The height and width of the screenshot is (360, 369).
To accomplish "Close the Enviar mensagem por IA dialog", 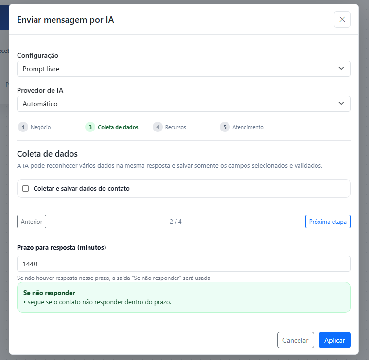I will (342, 19).
